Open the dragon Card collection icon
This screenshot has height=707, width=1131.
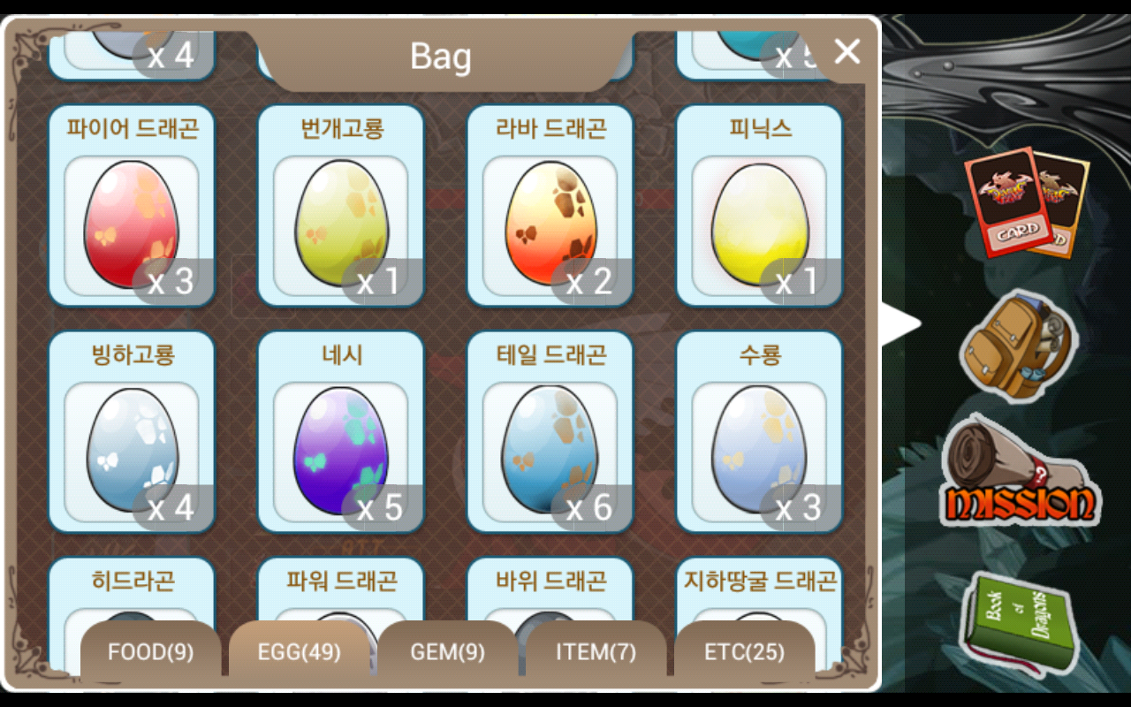tap(1025, 202)
